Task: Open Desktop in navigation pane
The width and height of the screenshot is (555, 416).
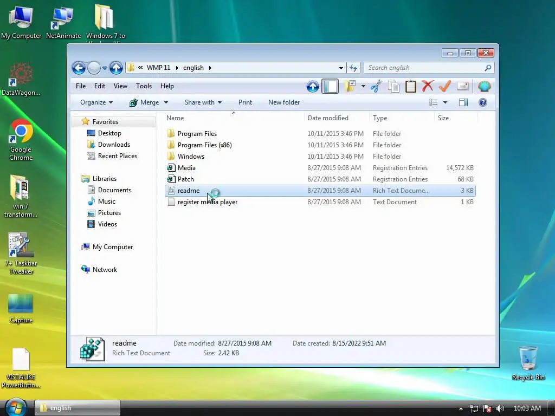Action: pos(109,133)
